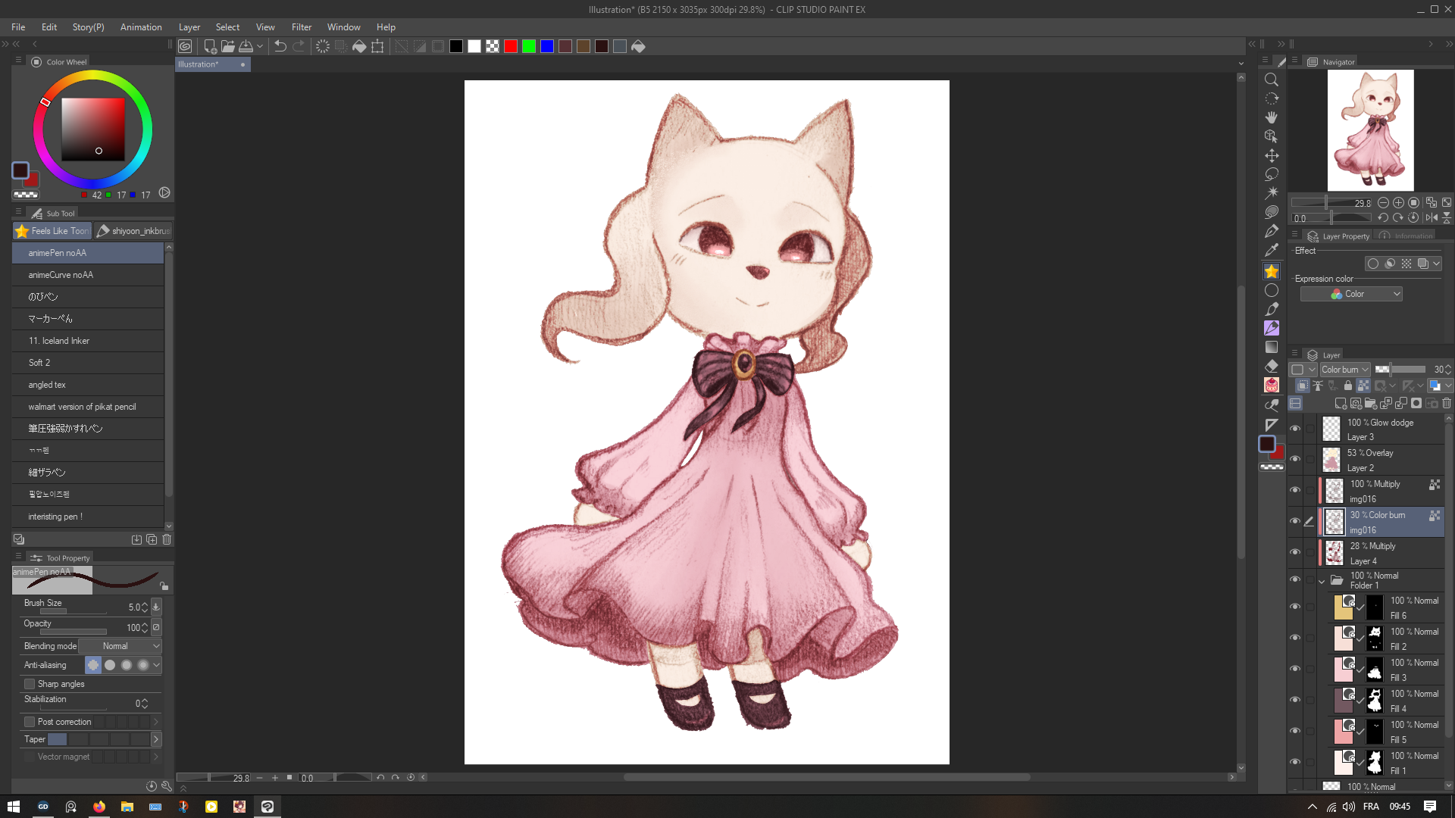The height and width of the screenshot is (818, 1455).
Task: Select the Zoom magnifier tool
Action: [x=1272, y=80]
